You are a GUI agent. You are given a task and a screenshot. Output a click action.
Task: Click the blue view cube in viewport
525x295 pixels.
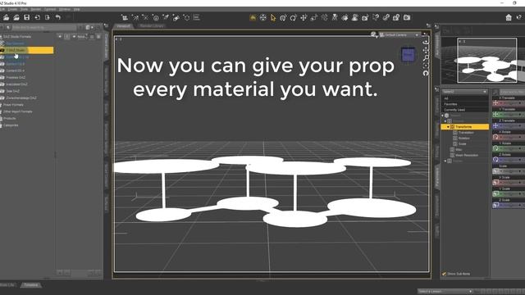coord(408,55)
